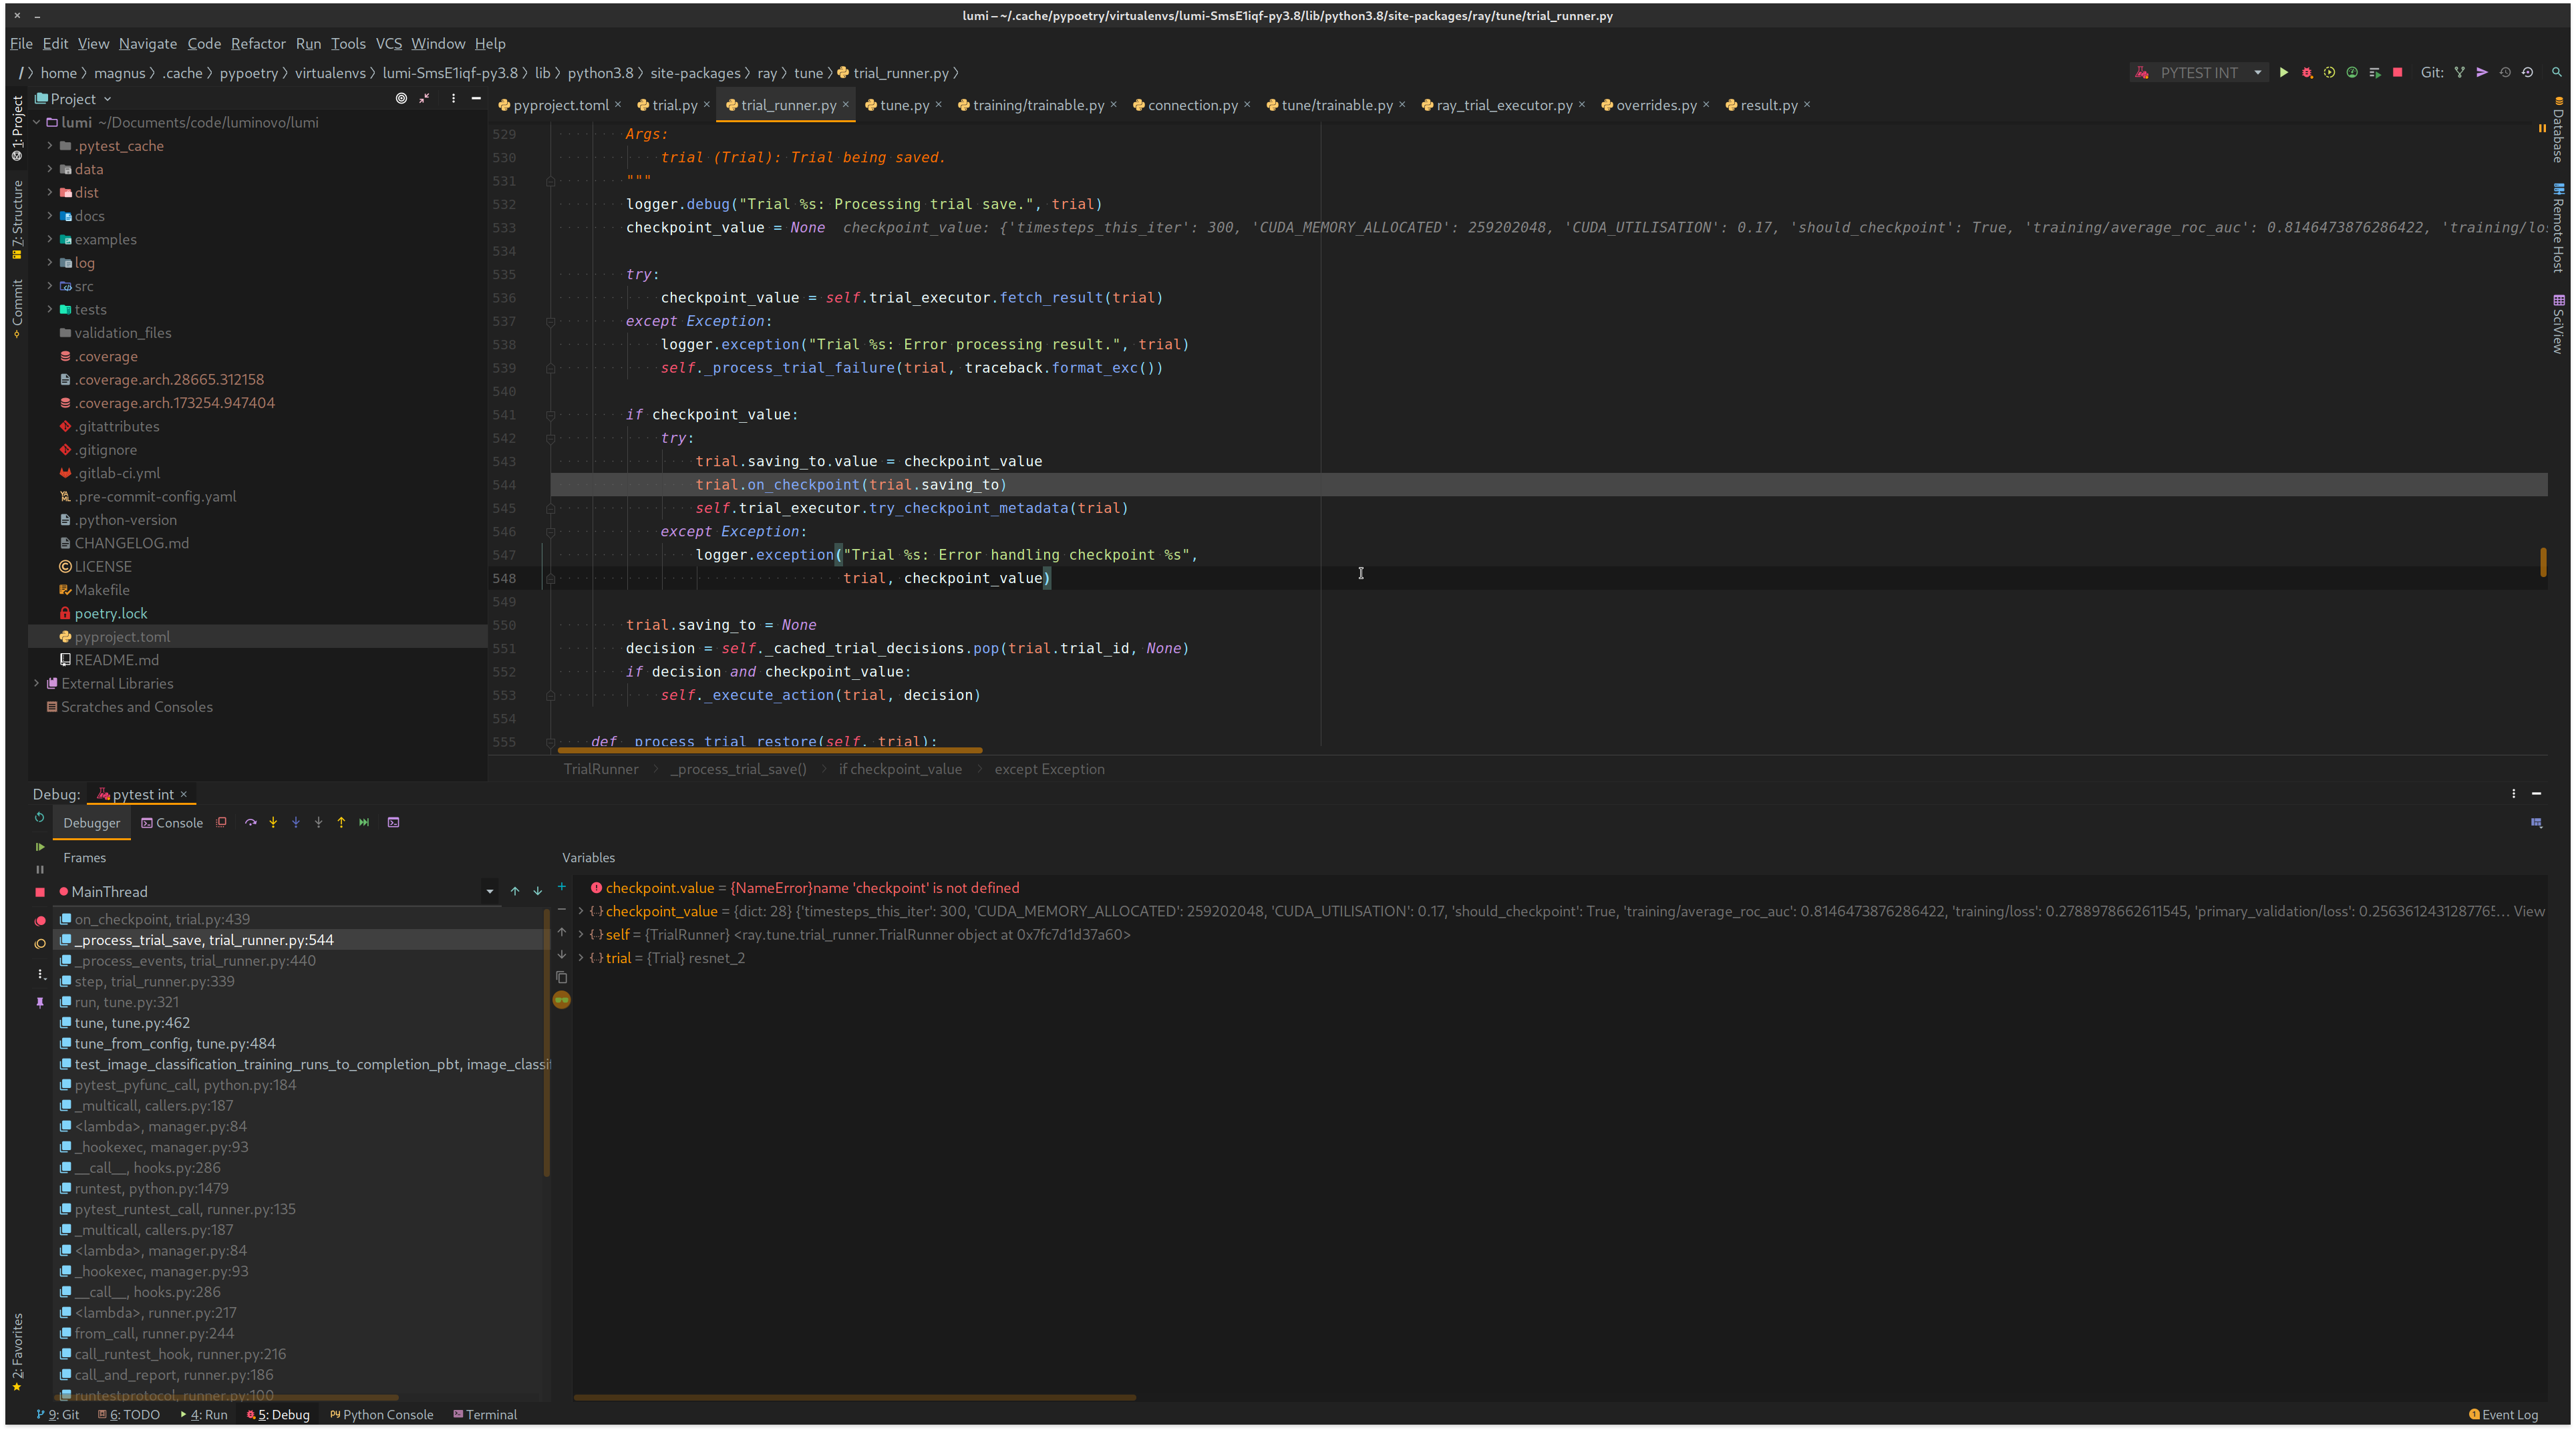Run PYTEST INT with the green Run icon
Image resolution: width=2576 pixels, height=1432 pixels.
2284,72
